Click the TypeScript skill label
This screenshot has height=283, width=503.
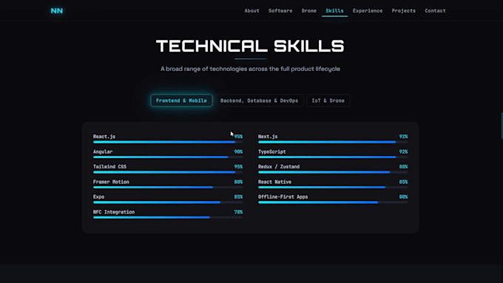click(272, 151)
